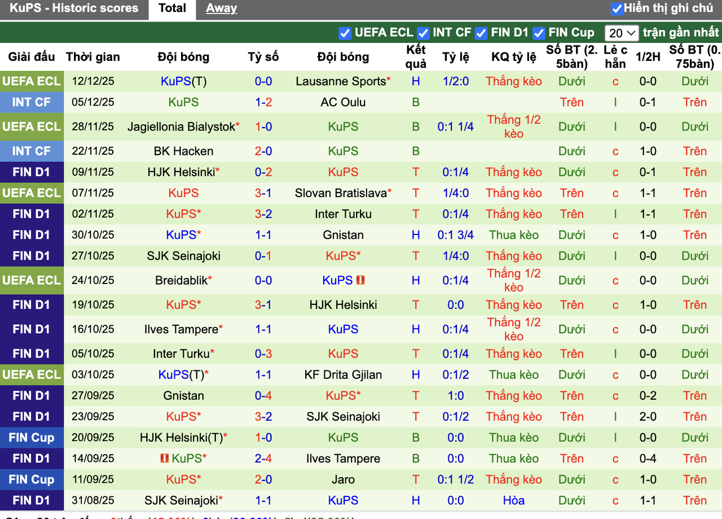
Task: Click the Giải đấu column header
Action: (x=32, y=57)
